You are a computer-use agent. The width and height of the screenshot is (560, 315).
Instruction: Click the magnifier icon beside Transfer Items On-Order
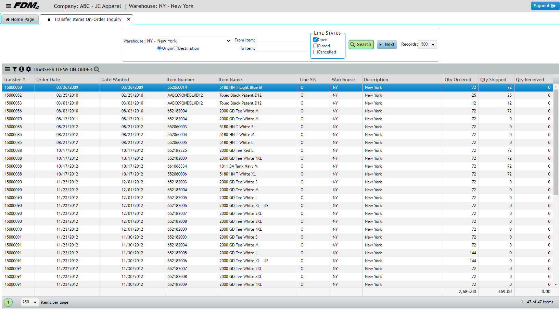click(x=97, y=69)
